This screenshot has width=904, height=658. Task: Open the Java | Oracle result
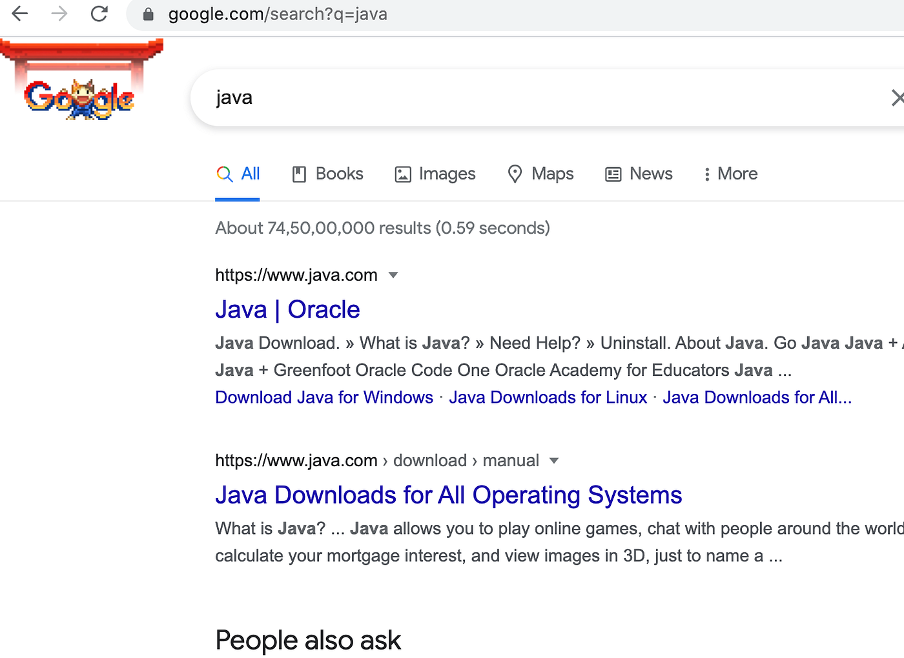click(x=287, y=309)
